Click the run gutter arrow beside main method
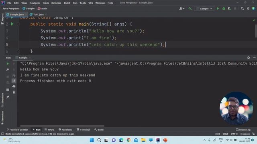The height and width of the screenshot is (144, 257). point(12,24)
